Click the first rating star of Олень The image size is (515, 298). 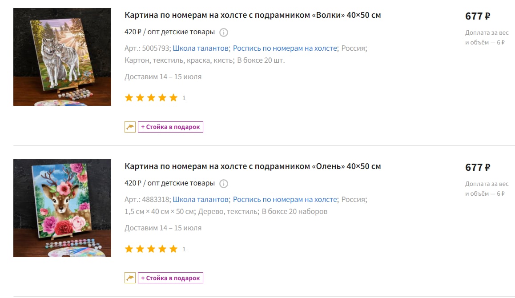(x=129, y=249)
